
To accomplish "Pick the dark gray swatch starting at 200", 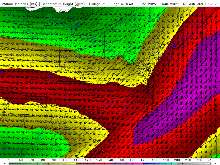I will tap(180, 164).
